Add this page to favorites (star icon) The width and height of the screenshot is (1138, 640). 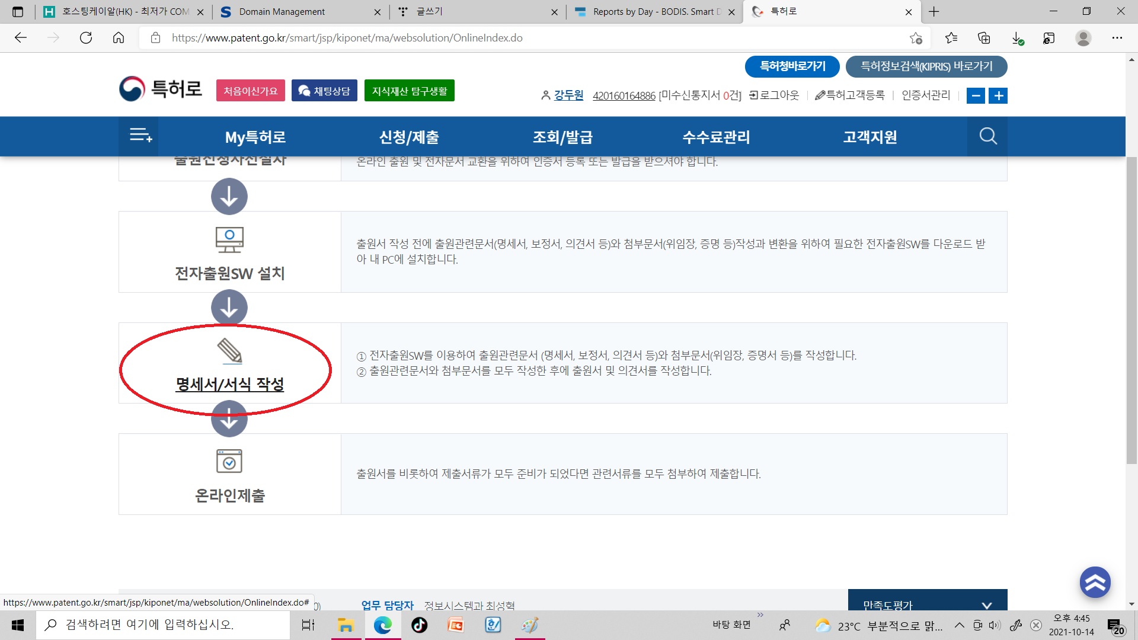coord(916,38)
